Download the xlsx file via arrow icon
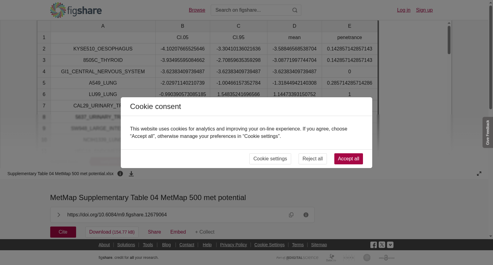The image size is (493, 265). tap(131, 174)
